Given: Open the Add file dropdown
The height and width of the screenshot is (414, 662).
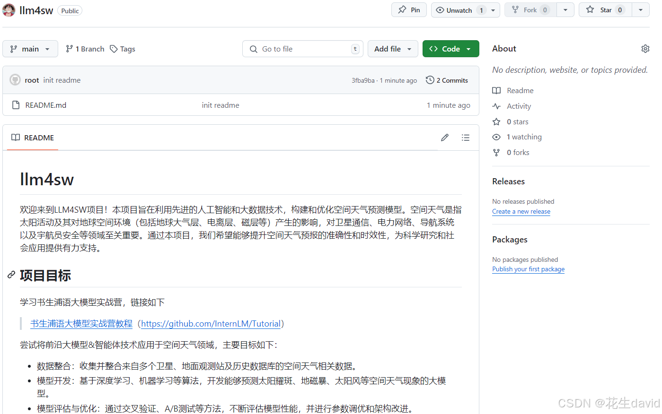Looking at the screenshot, I should (393, 49).
